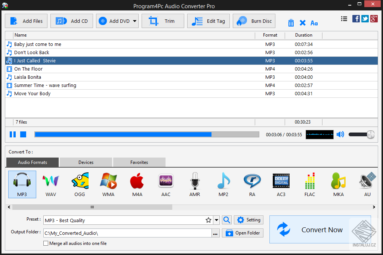Viewport: 383px width, 255px height.
Task: Enable Merge all audios into one file
Action: click(46, 243)
